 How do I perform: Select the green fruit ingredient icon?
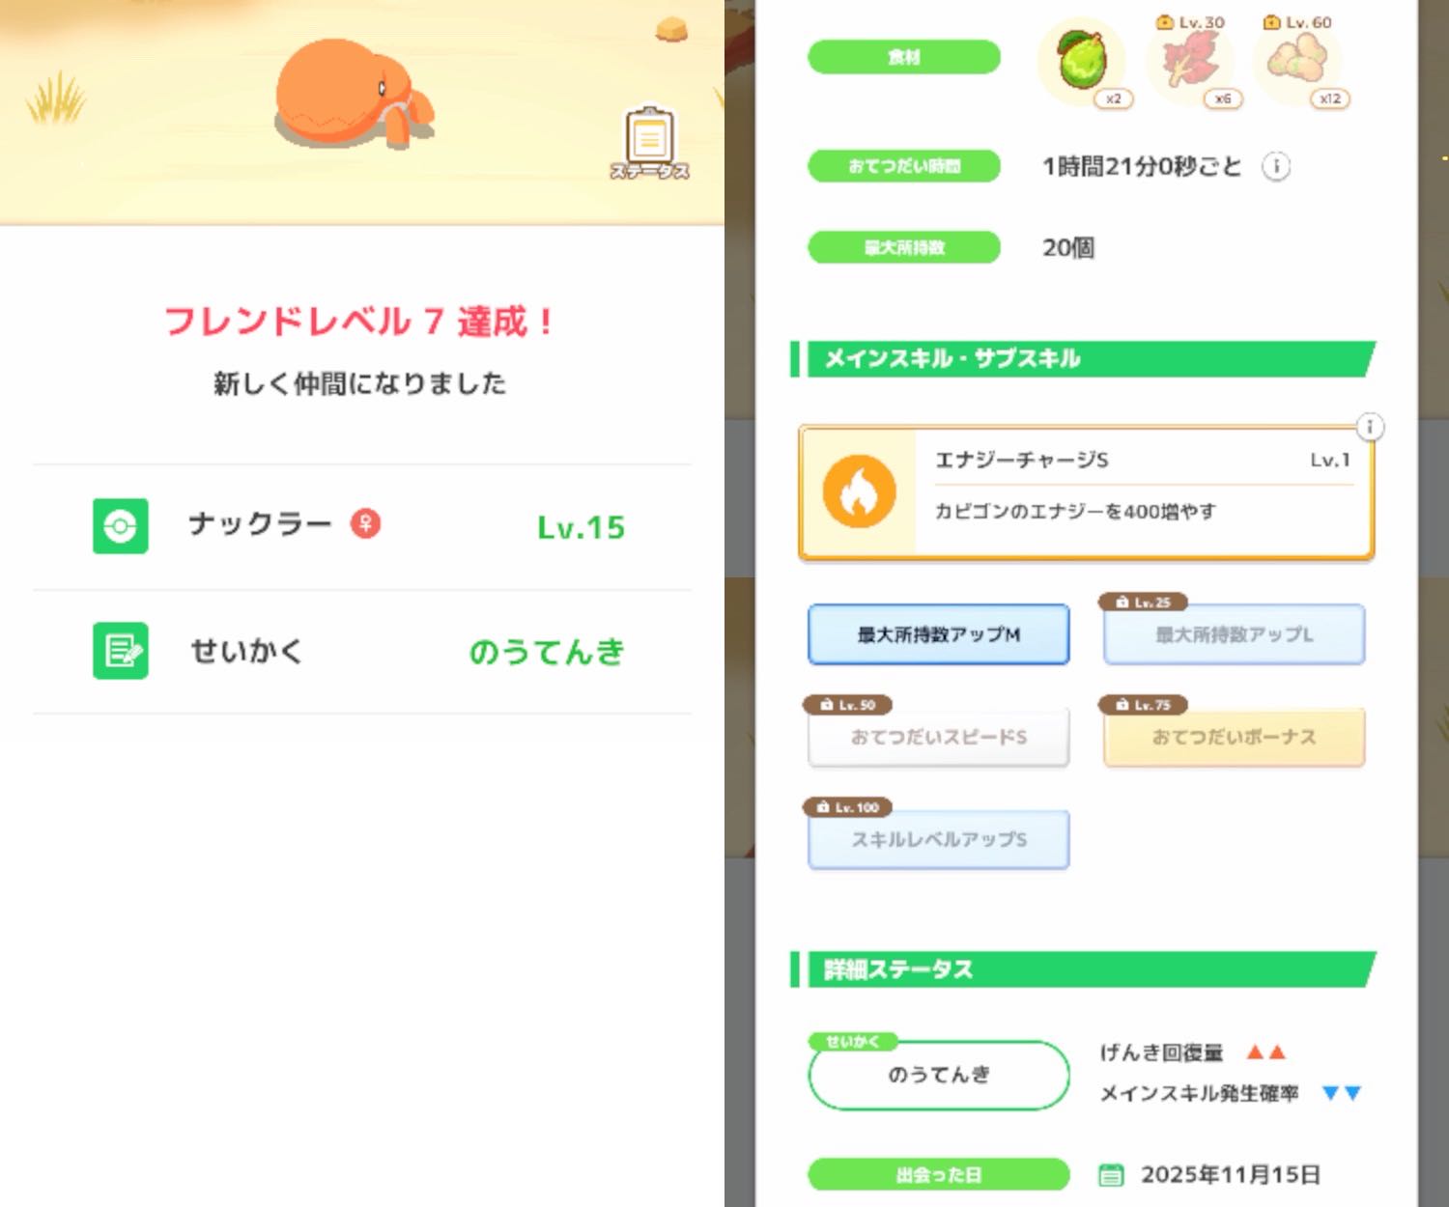click(x=1082, y=60)
